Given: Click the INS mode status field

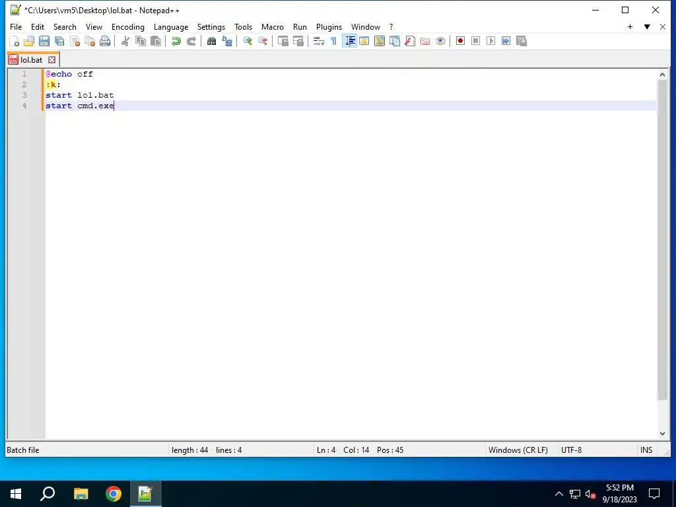Looking at the screenshot, I should pos(646,450).
